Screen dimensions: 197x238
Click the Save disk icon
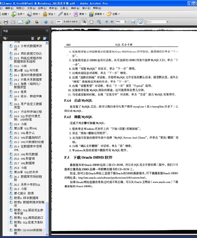pyautogui.click(x=13, y=22)
